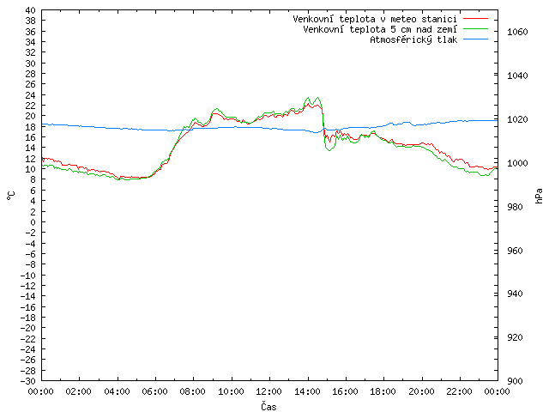Click the x-axis tick label '12:00'
The image size is (549, 412).
click(x=268, y=391)
